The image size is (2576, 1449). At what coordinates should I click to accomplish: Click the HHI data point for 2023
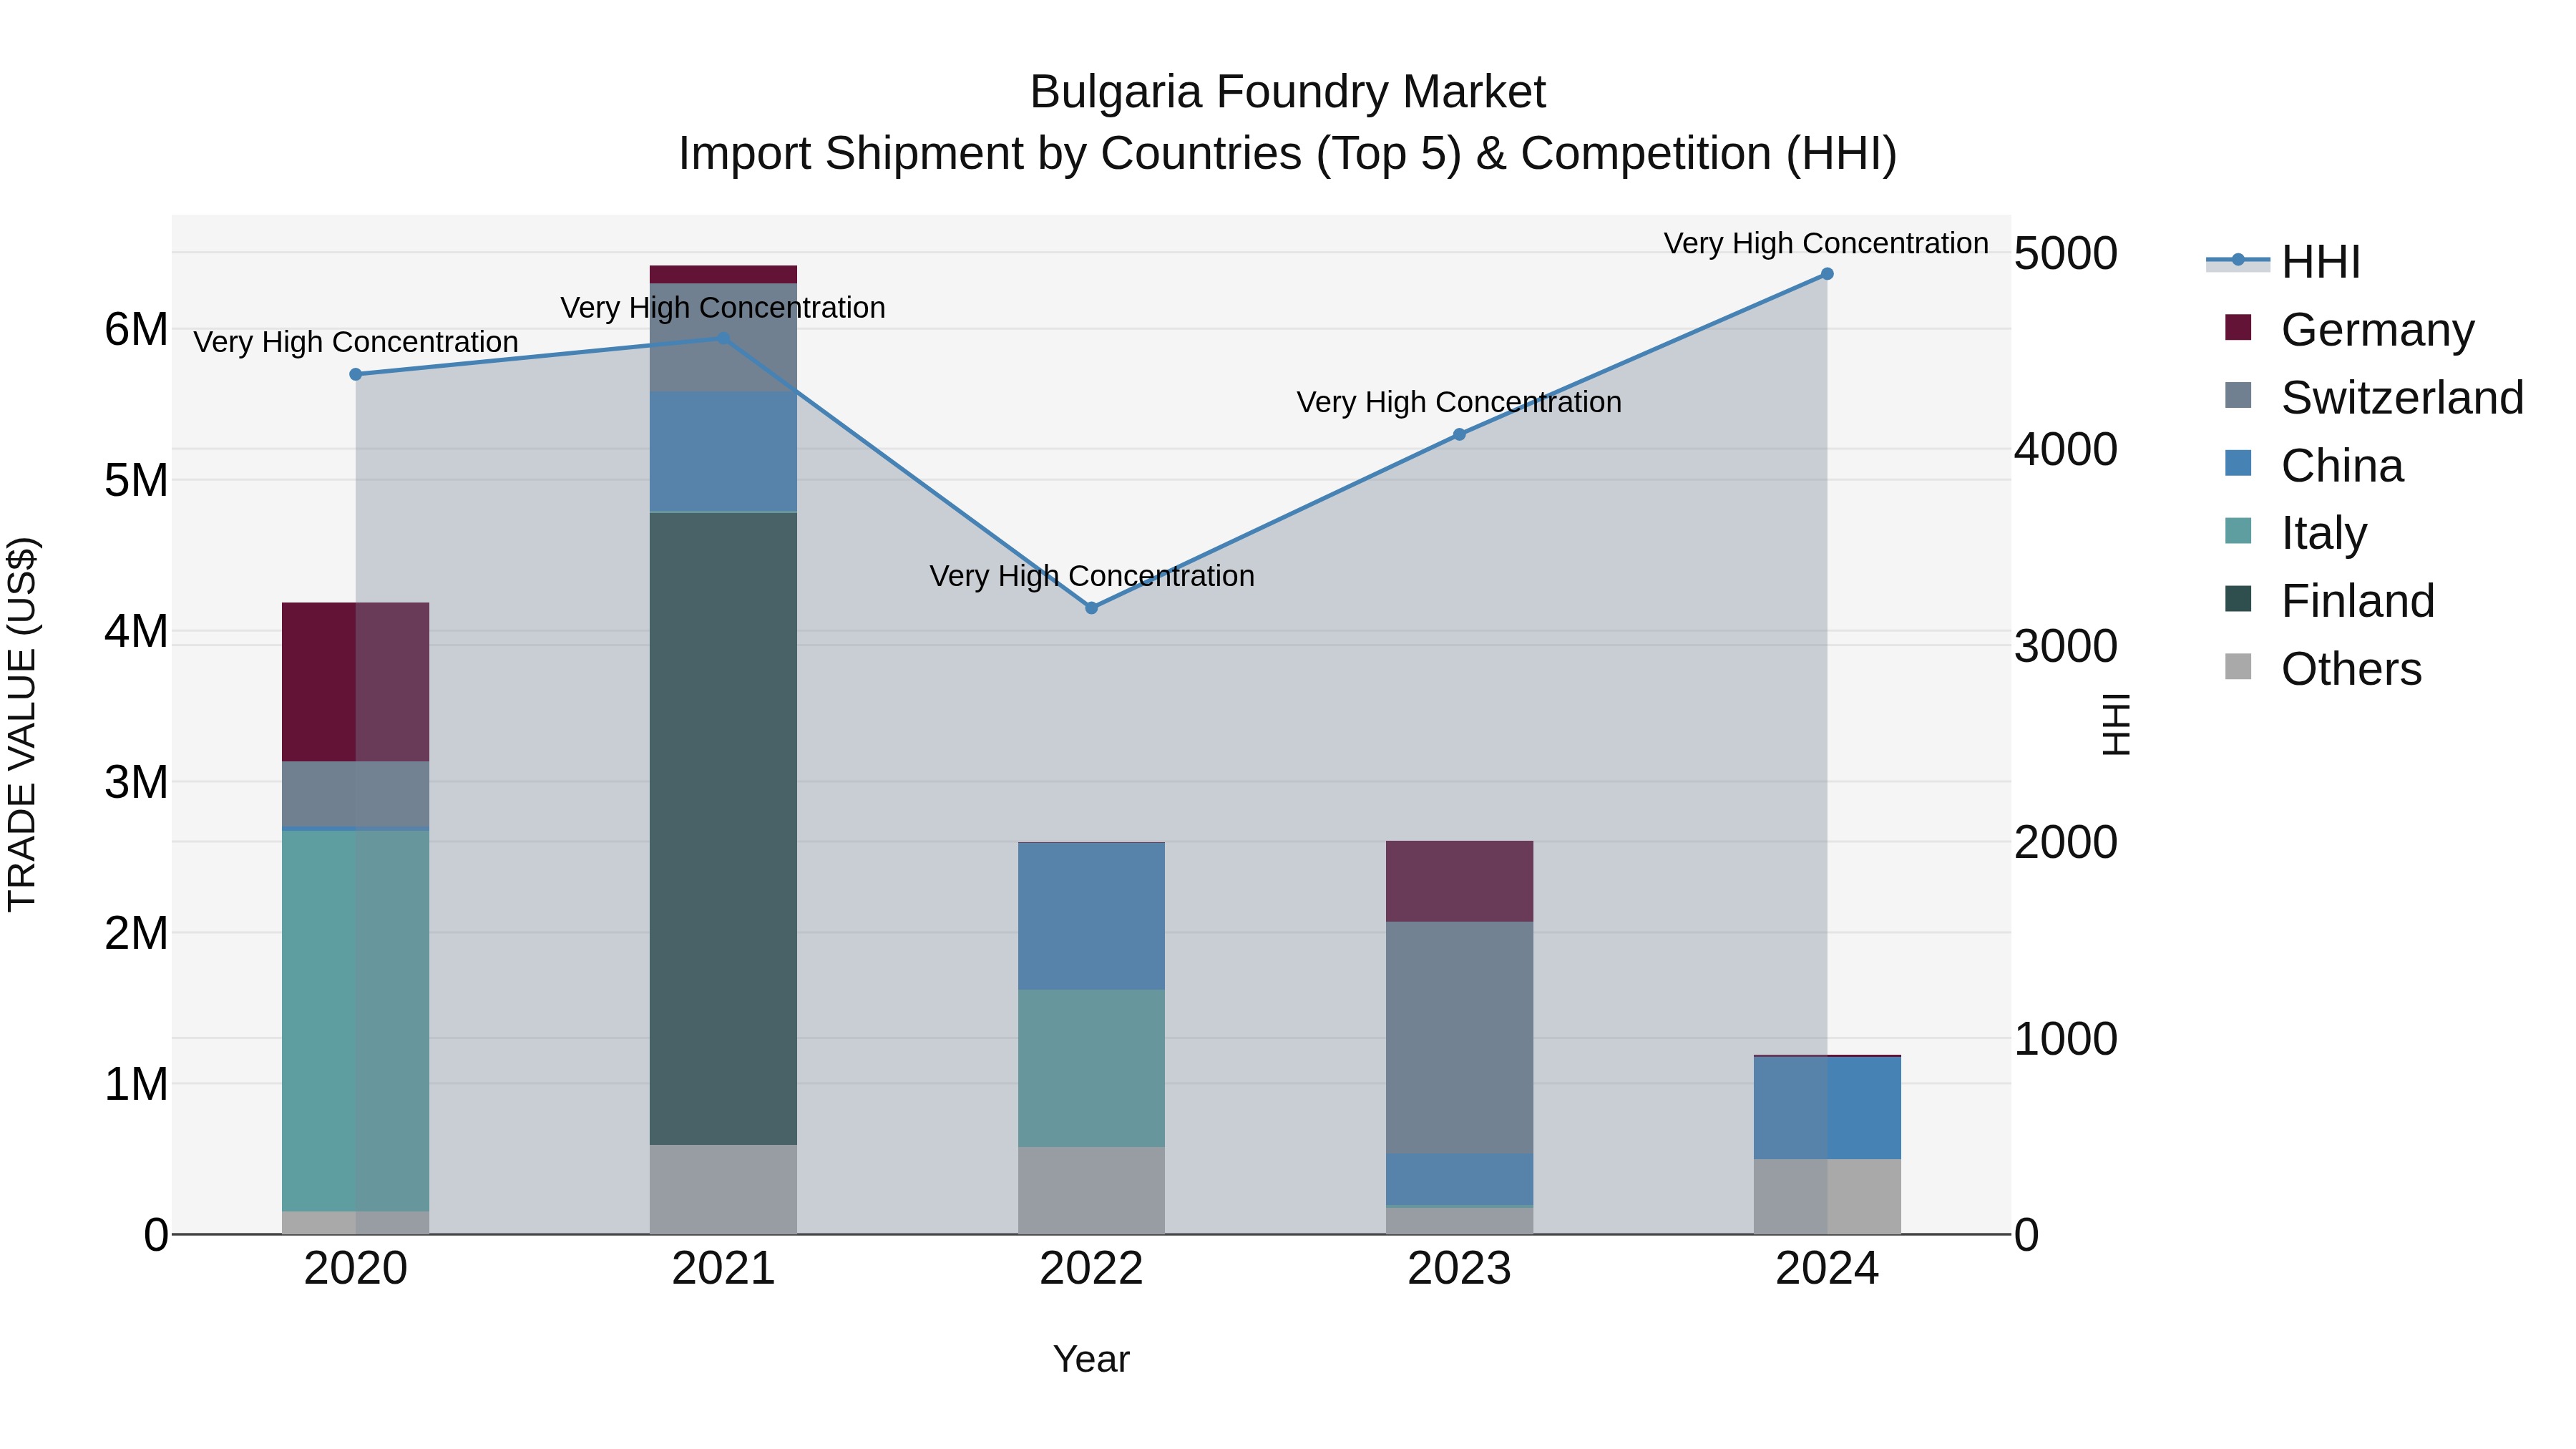point(1459,434)
